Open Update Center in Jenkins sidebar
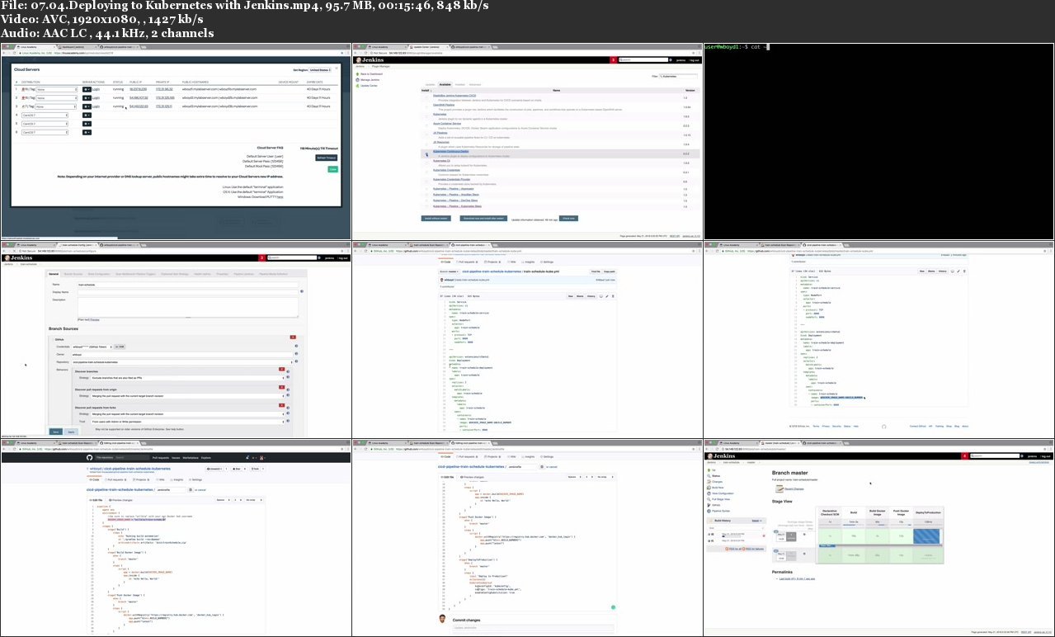Viewport: 1055px width, 637px height. click(x=367, y=86)
